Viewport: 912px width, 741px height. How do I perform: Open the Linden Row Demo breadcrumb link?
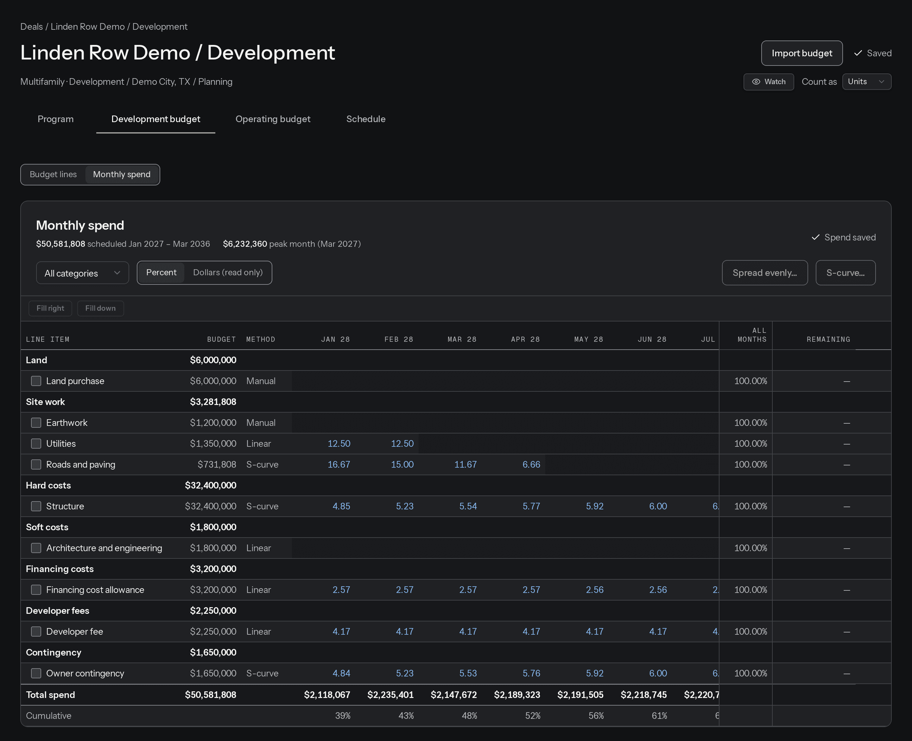tap(88, 27)
